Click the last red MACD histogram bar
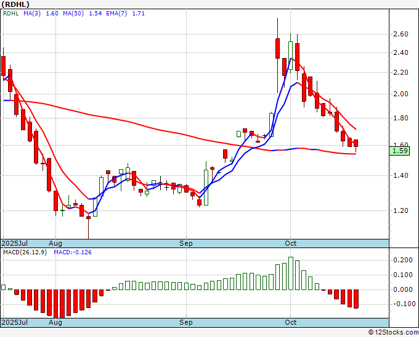 (356, 299)
